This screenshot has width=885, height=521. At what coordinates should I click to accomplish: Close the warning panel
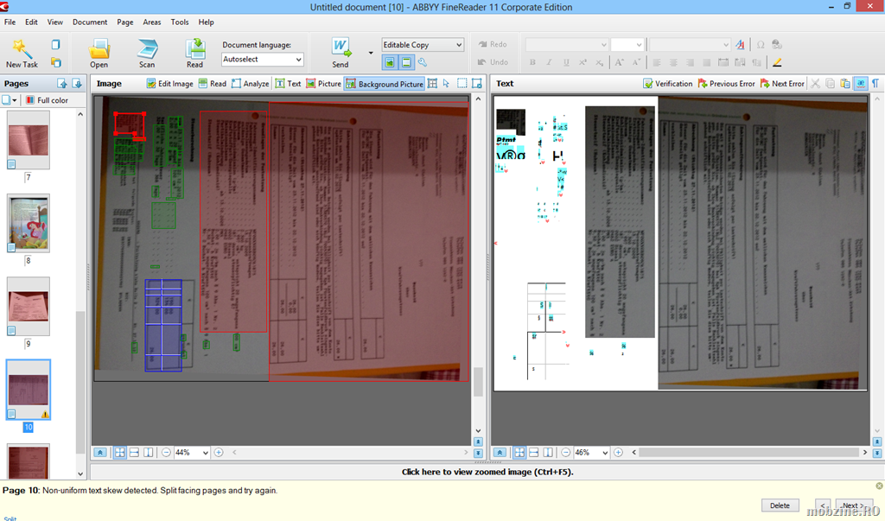879,486
